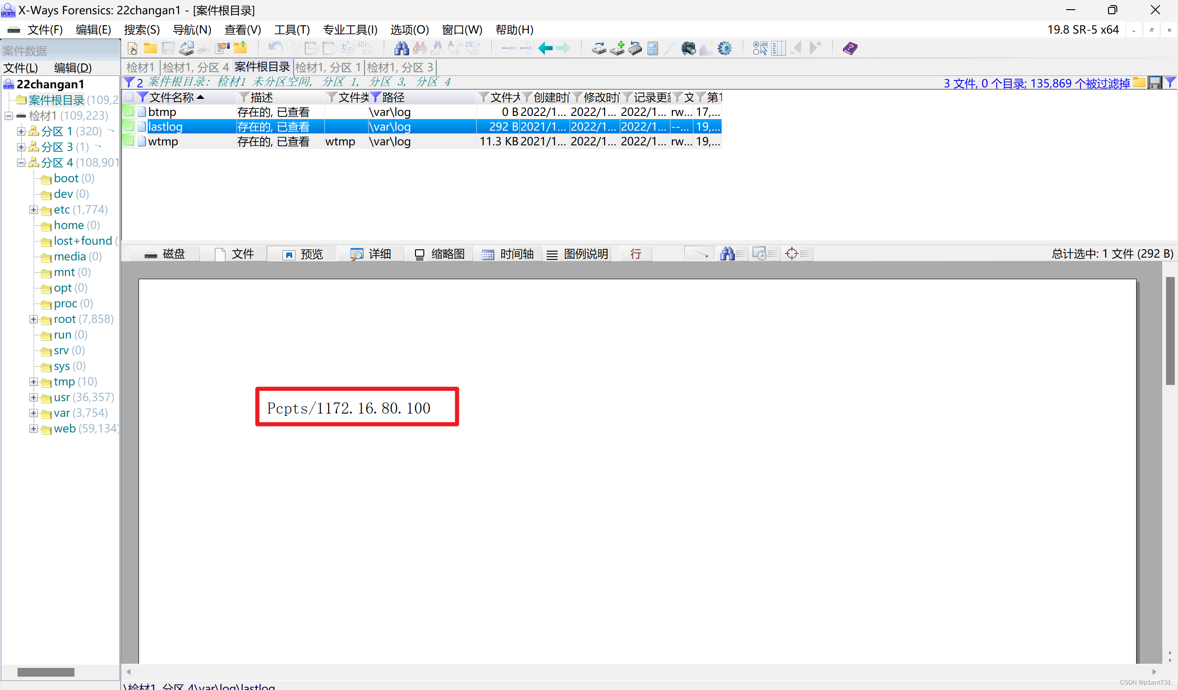This screenshot has height=690, width=1178.
Task: Click the open folder toolbar icon
Action: click(150, 48)
